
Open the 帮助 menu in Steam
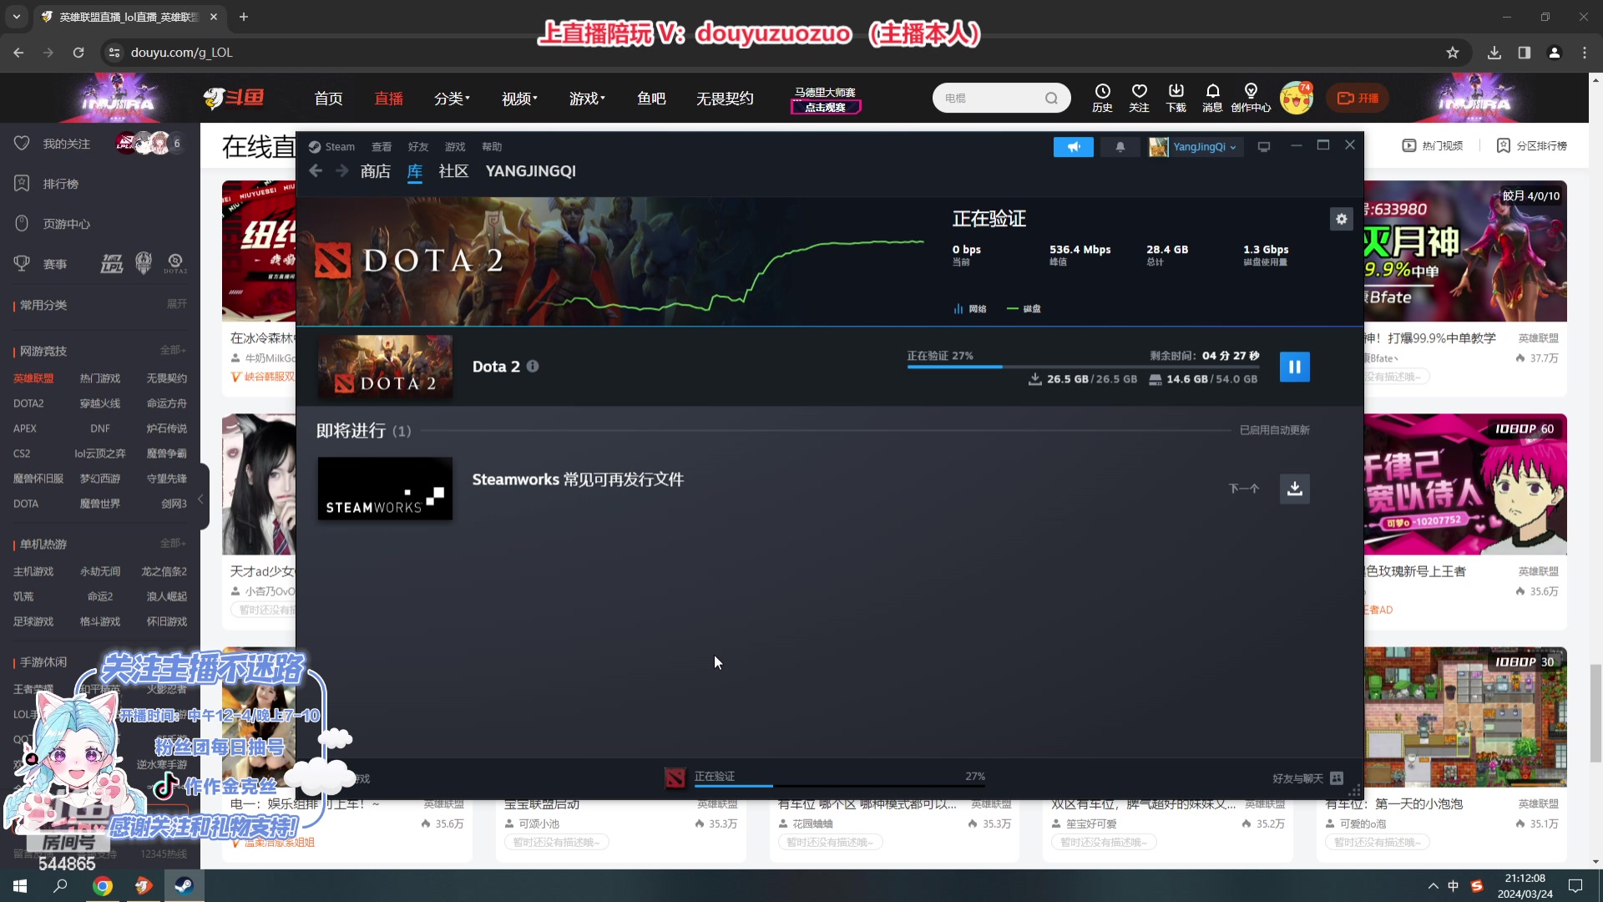coord(492,147)
